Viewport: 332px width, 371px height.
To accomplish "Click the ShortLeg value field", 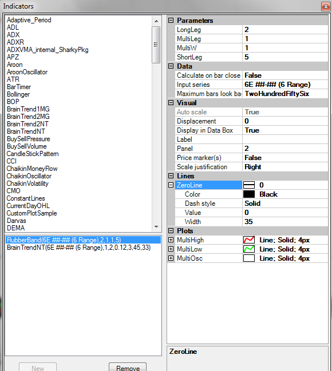I will click(285, 57).
